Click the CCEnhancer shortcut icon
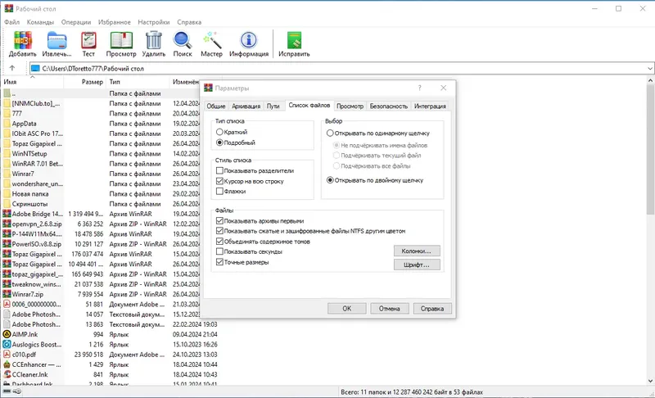 coord(7,364)
